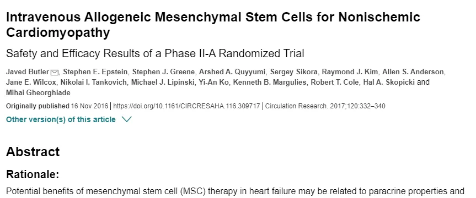
Task: Click author Yi-An Ko
Action: click(x=214, y=82)
